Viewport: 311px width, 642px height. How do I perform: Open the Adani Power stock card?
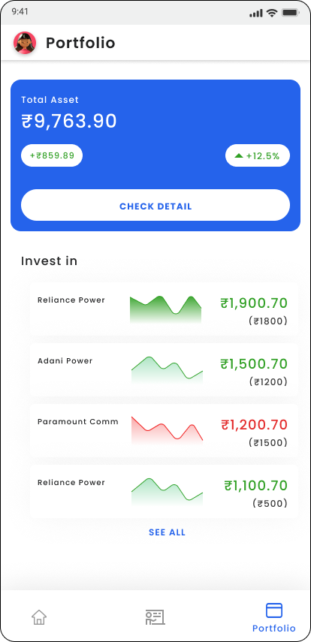(164, 370)
